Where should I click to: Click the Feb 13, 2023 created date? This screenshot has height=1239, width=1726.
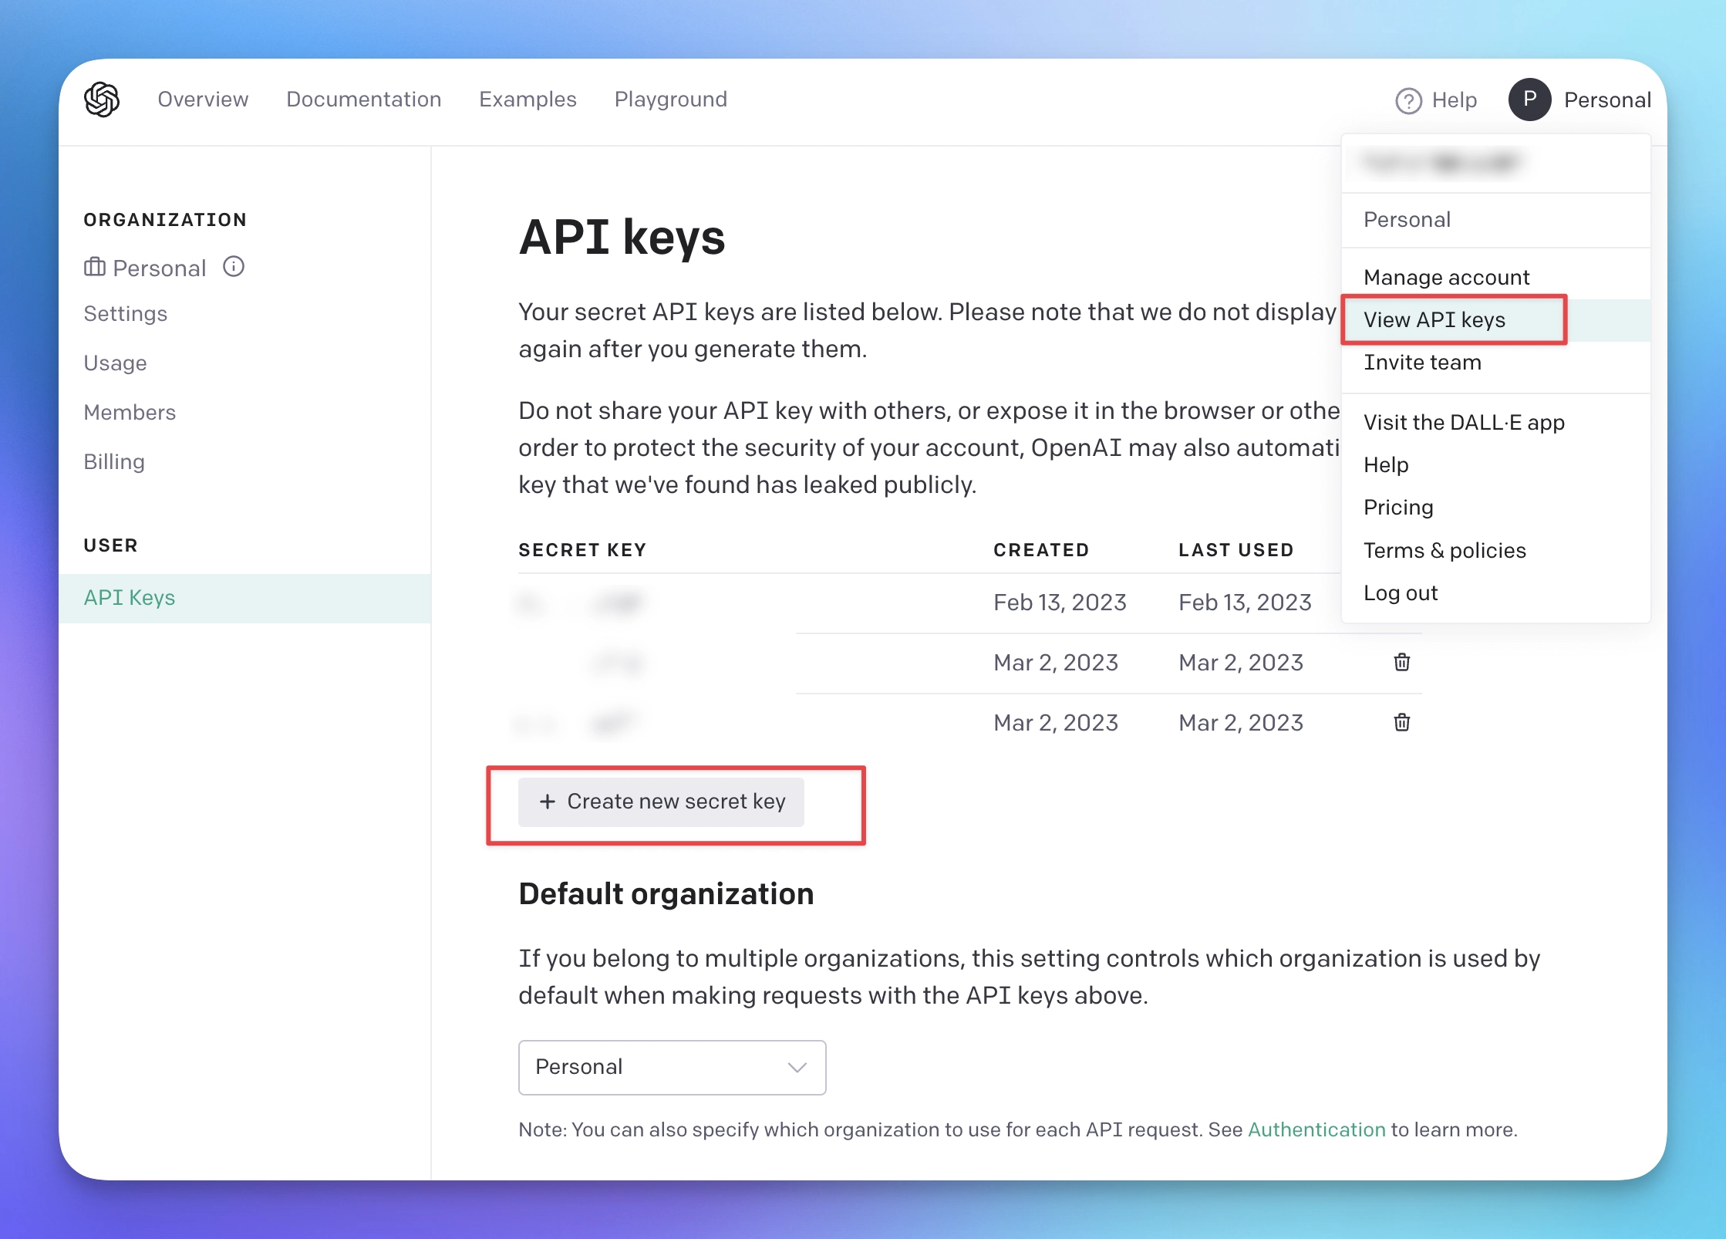point(1060,602)
